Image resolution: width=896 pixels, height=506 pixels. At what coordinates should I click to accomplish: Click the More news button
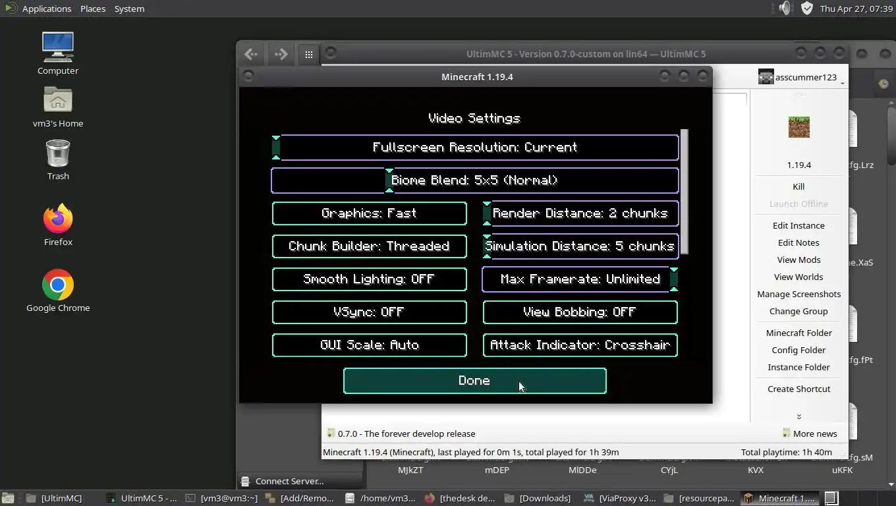pos(810,434)
